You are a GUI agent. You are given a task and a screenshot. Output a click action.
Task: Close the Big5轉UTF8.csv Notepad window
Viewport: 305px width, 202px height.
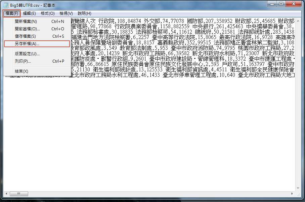(294, 4)
